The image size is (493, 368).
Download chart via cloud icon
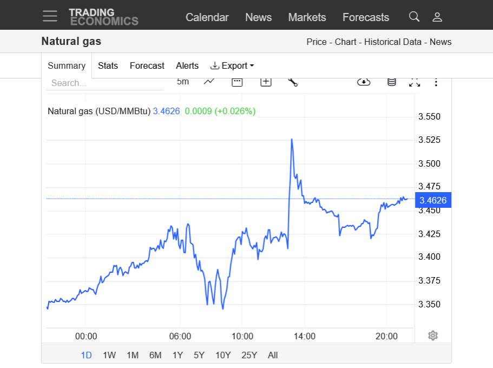pos(364,82)
